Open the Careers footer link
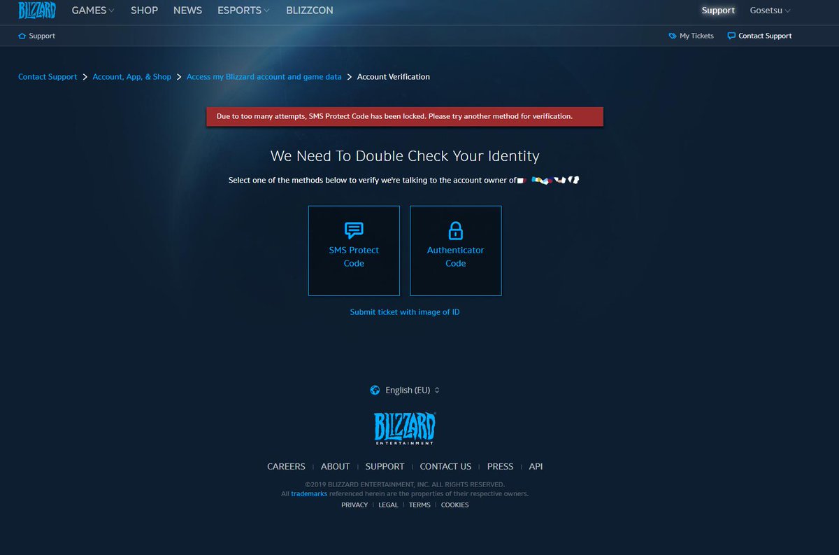 coord(286,467)
